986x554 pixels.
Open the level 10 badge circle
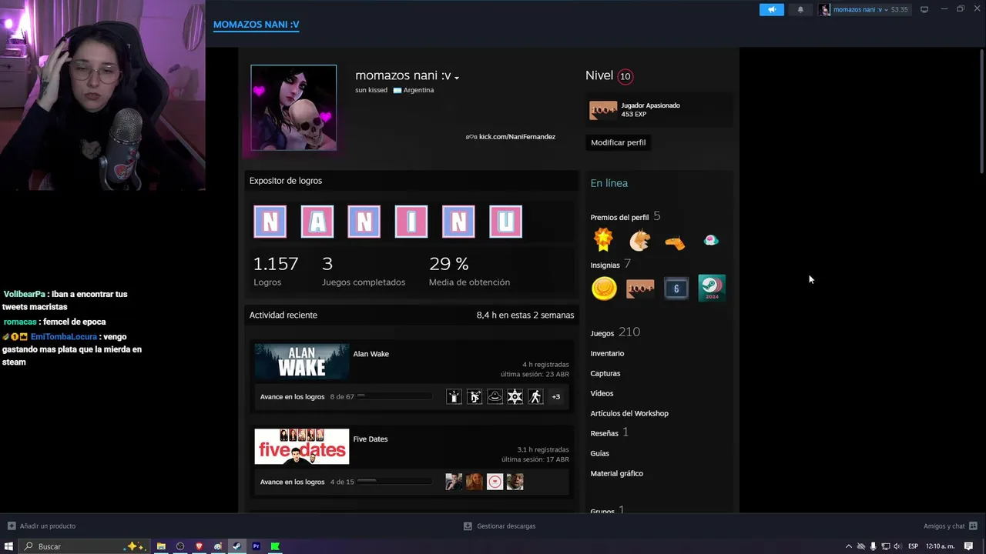625,76
